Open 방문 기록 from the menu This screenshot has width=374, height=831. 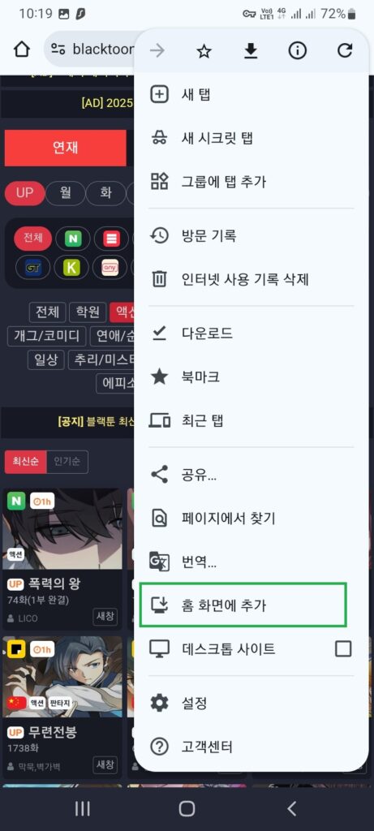251,235
